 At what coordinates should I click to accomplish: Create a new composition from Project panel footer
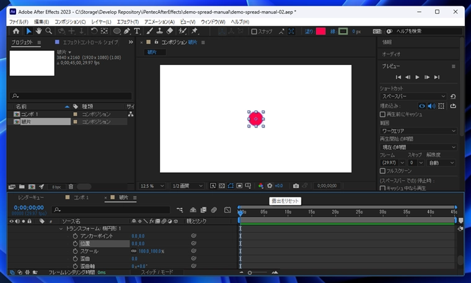[x=32, y=186]
